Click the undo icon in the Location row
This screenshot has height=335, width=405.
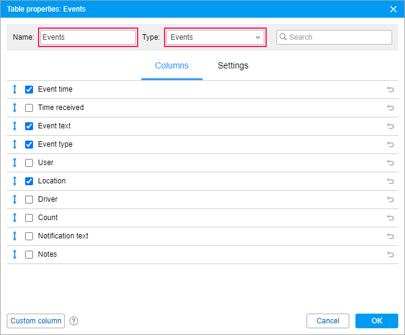pos(390,181)
